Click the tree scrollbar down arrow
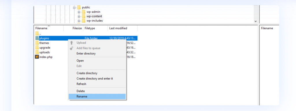 click(256, 21)
